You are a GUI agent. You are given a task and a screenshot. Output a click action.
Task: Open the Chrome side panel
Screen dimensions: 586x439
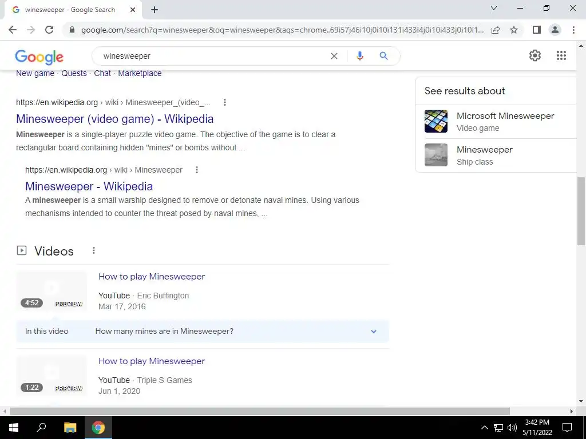[x=537, y=30]
